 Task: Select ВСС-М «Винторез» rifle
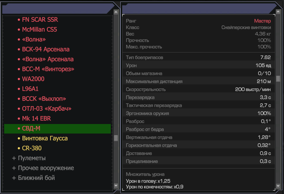click(x=48, y=69)
